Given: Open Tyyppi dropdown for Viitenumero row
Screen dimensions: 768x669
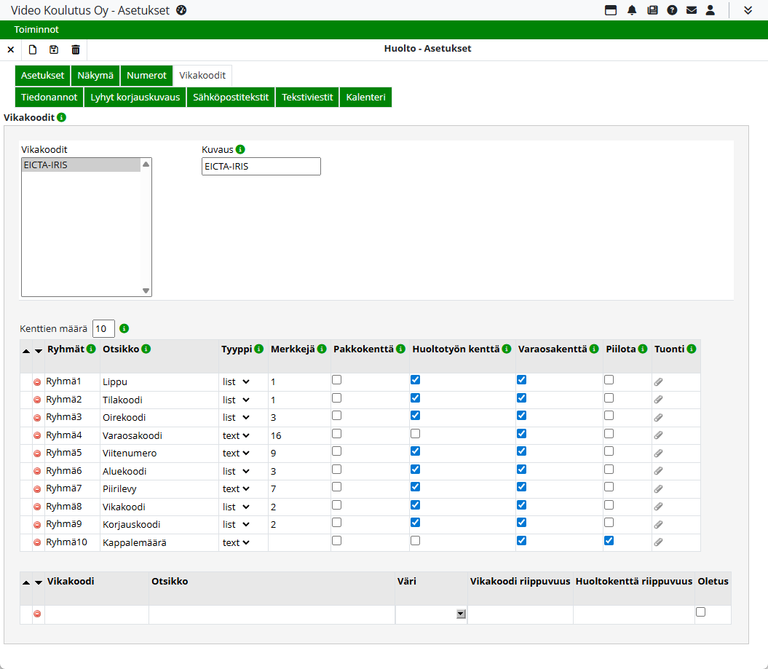Looking at the screenshot, I should [x=236, y=454].
